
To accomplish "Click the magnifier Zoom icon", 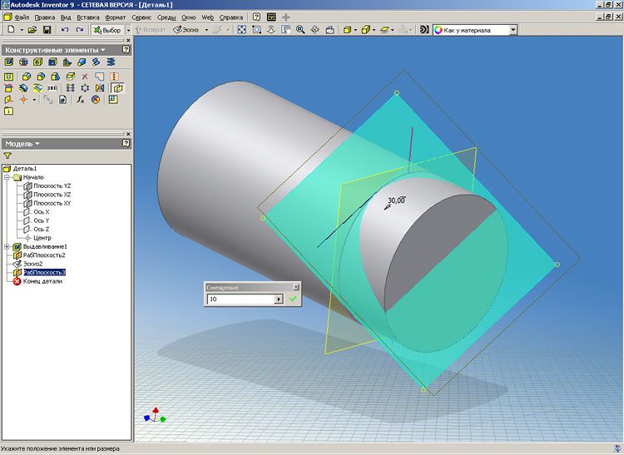I will click(300, 30).
